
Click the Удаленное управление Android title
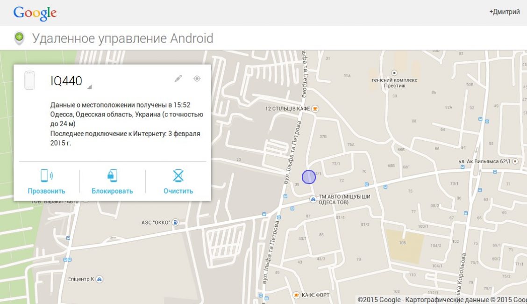(x=122, y=38)
